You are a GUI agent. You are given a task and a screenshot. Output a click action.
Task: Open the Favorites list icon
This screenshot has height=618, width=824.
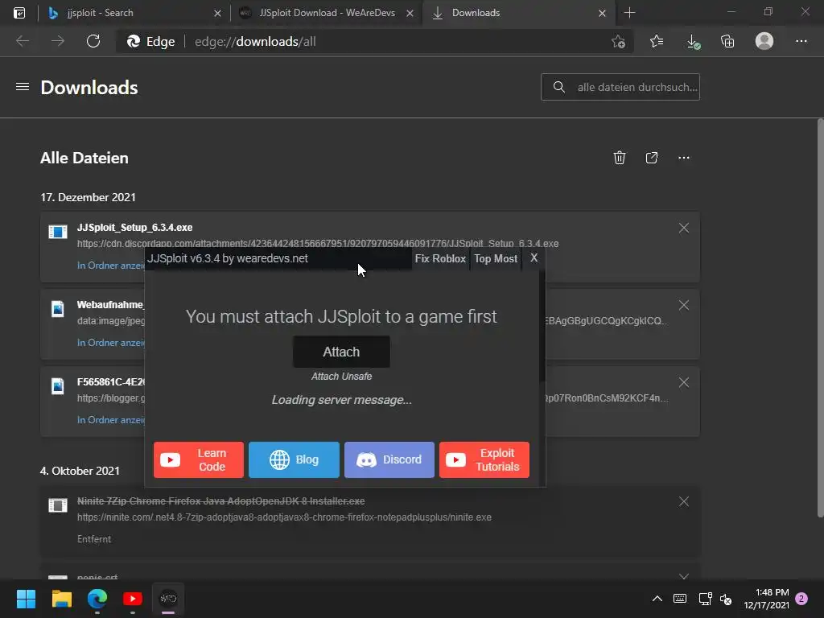657,41
